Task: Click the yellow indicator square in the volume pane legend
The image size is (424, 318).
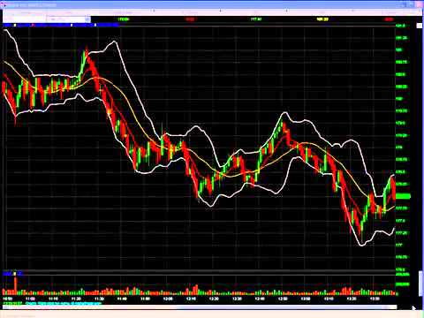Action: tap(15, 274)
